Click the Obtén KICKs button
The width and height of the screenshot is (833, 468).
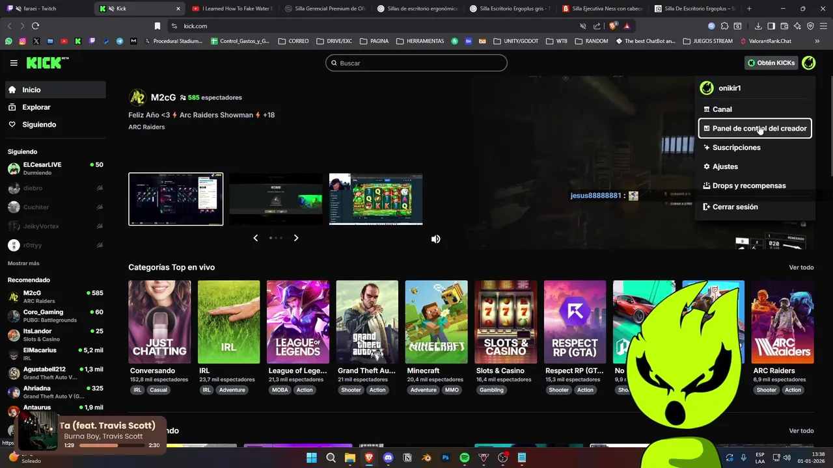click(771, 63)
